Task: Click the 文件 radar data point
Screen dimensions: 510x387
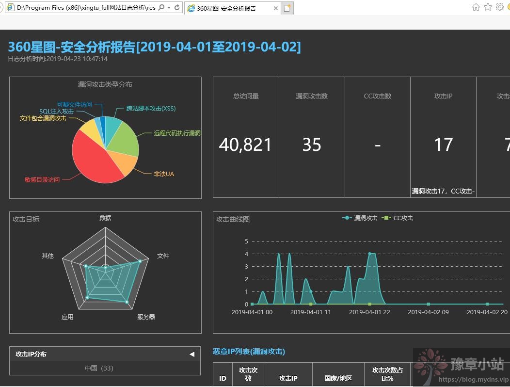Action: point(140,261)
